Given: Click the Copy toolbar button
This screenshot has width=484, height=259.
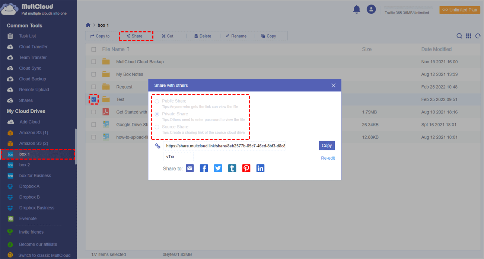Looking at the screenshot, I should [x=268, y=36].
